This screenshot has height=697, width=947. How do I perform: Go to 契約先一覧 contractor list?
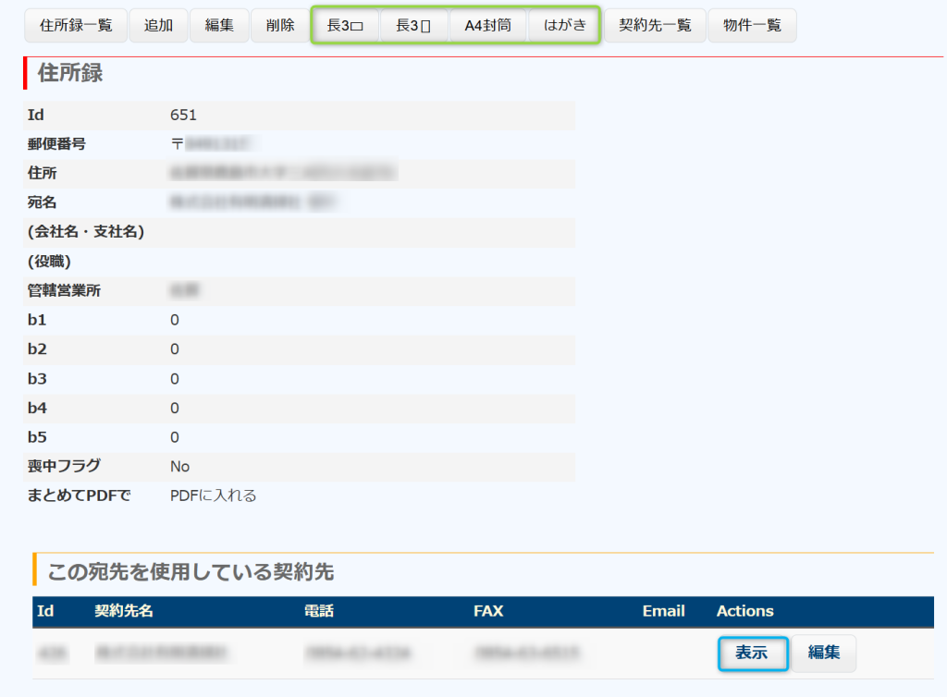coord(655,26)
